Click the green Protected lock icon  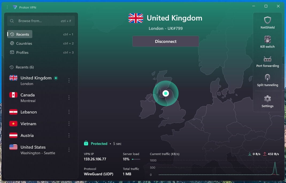[x=86, y=143]
